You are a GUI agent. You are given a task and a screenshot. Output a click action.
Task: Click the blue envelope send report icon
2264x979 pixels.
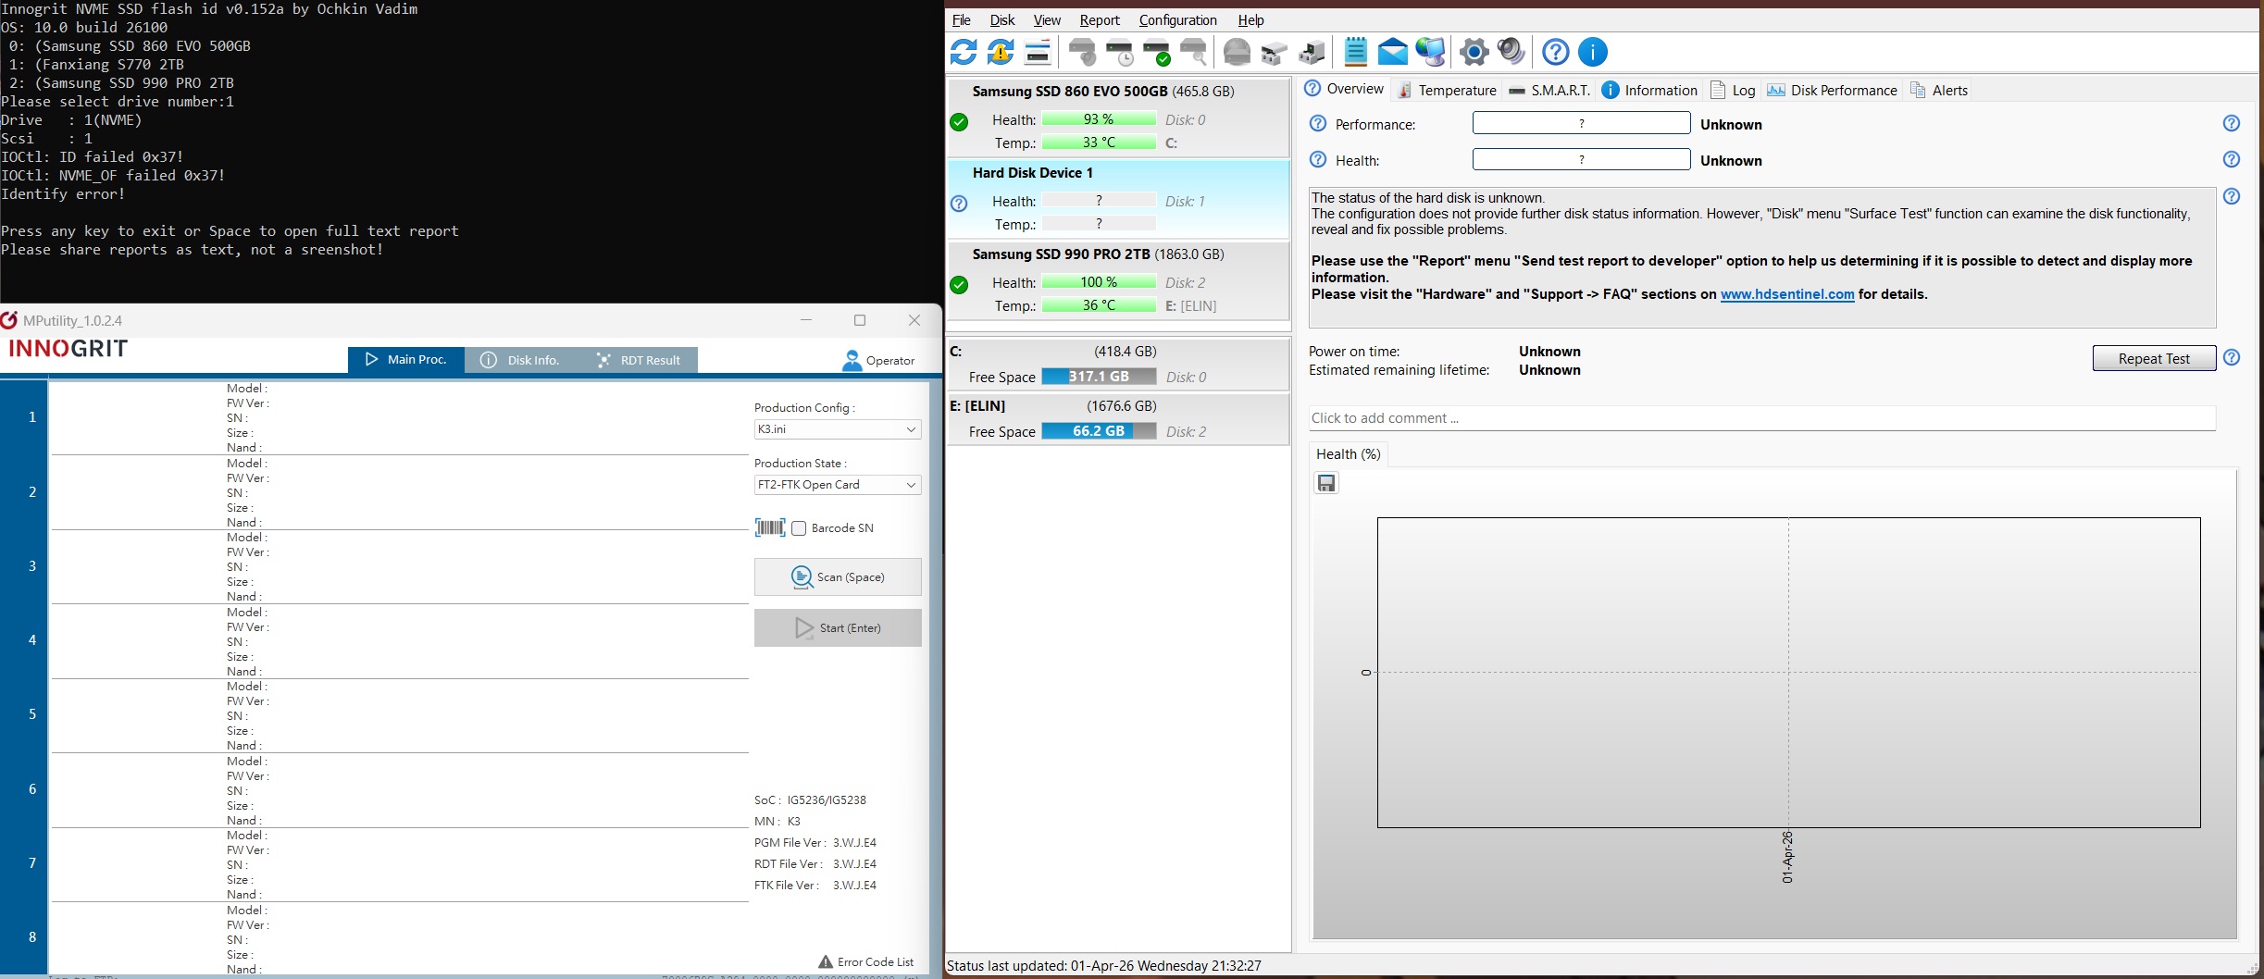click(x=1393, y=52)
